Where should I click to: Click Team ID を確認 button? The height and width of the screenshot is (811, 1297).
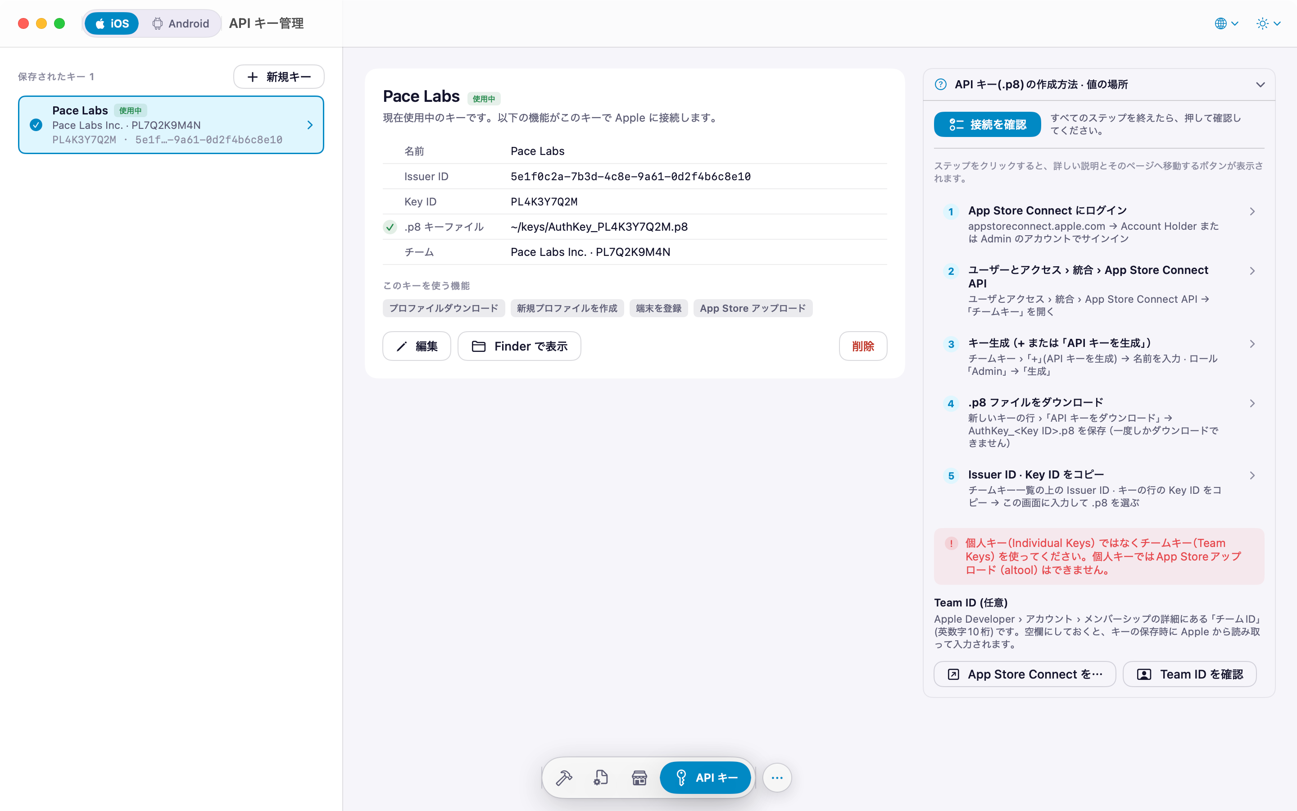pyautogui.click(x=1189, y=674)
